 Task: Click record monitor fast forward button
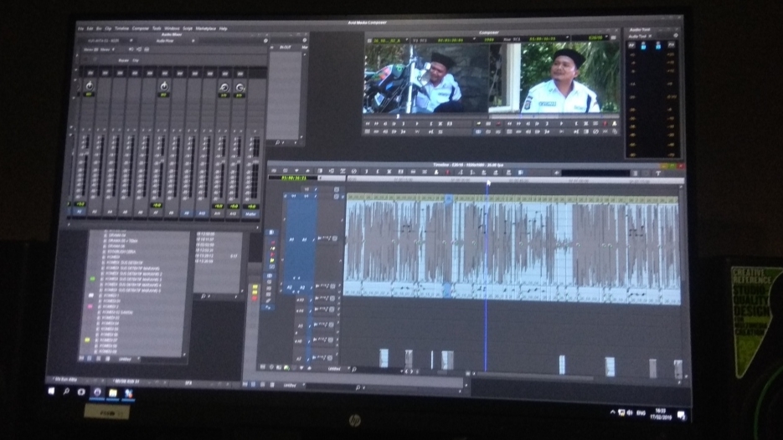coord(518,124)
